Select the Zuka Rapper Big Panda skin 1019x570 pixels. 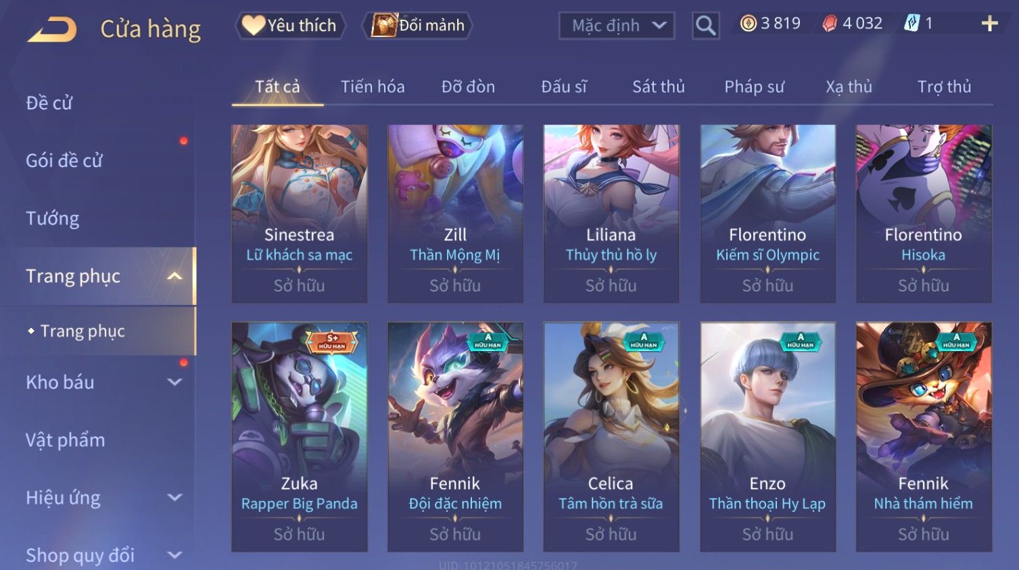(300, 437)
